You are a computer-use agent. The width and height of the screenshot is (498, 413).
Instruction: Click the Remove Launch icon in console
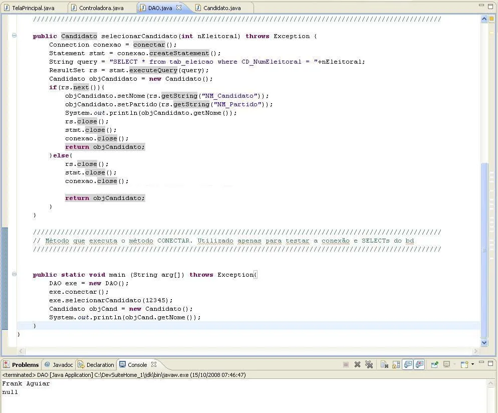(x=357, y=365)
